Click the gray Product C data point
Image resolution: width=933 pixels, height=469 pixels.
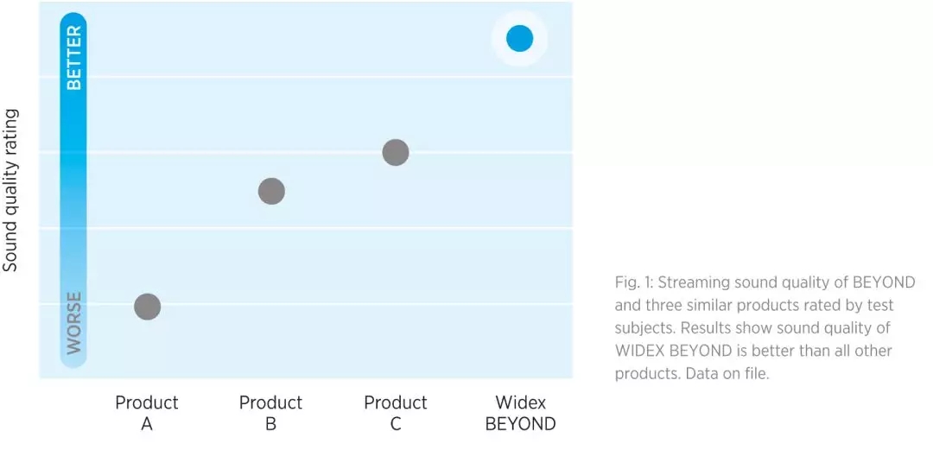click(x=395, y=153)
